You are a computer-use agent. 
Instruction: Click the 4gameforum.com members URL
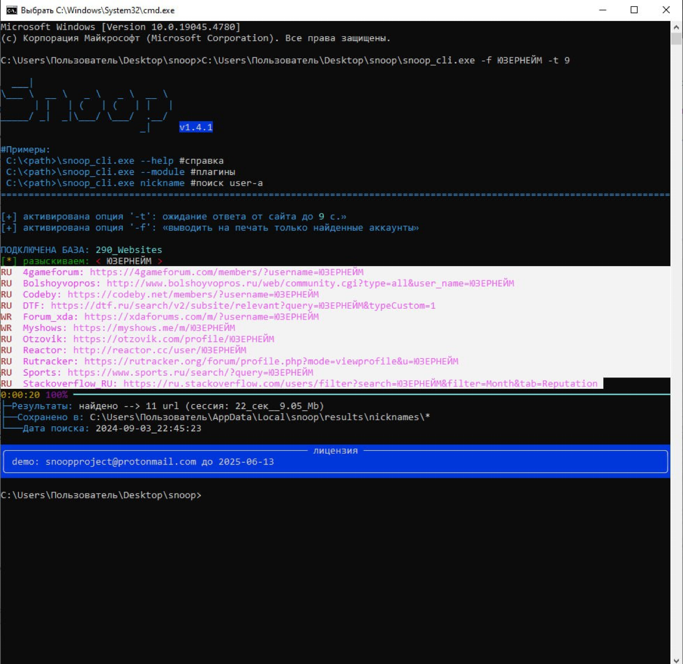click(227, 272)
